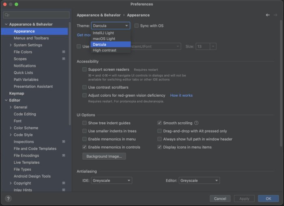Click the project-level icon beside Inlay Hints
Screen dimensions: 284x206
click(64, 190)
